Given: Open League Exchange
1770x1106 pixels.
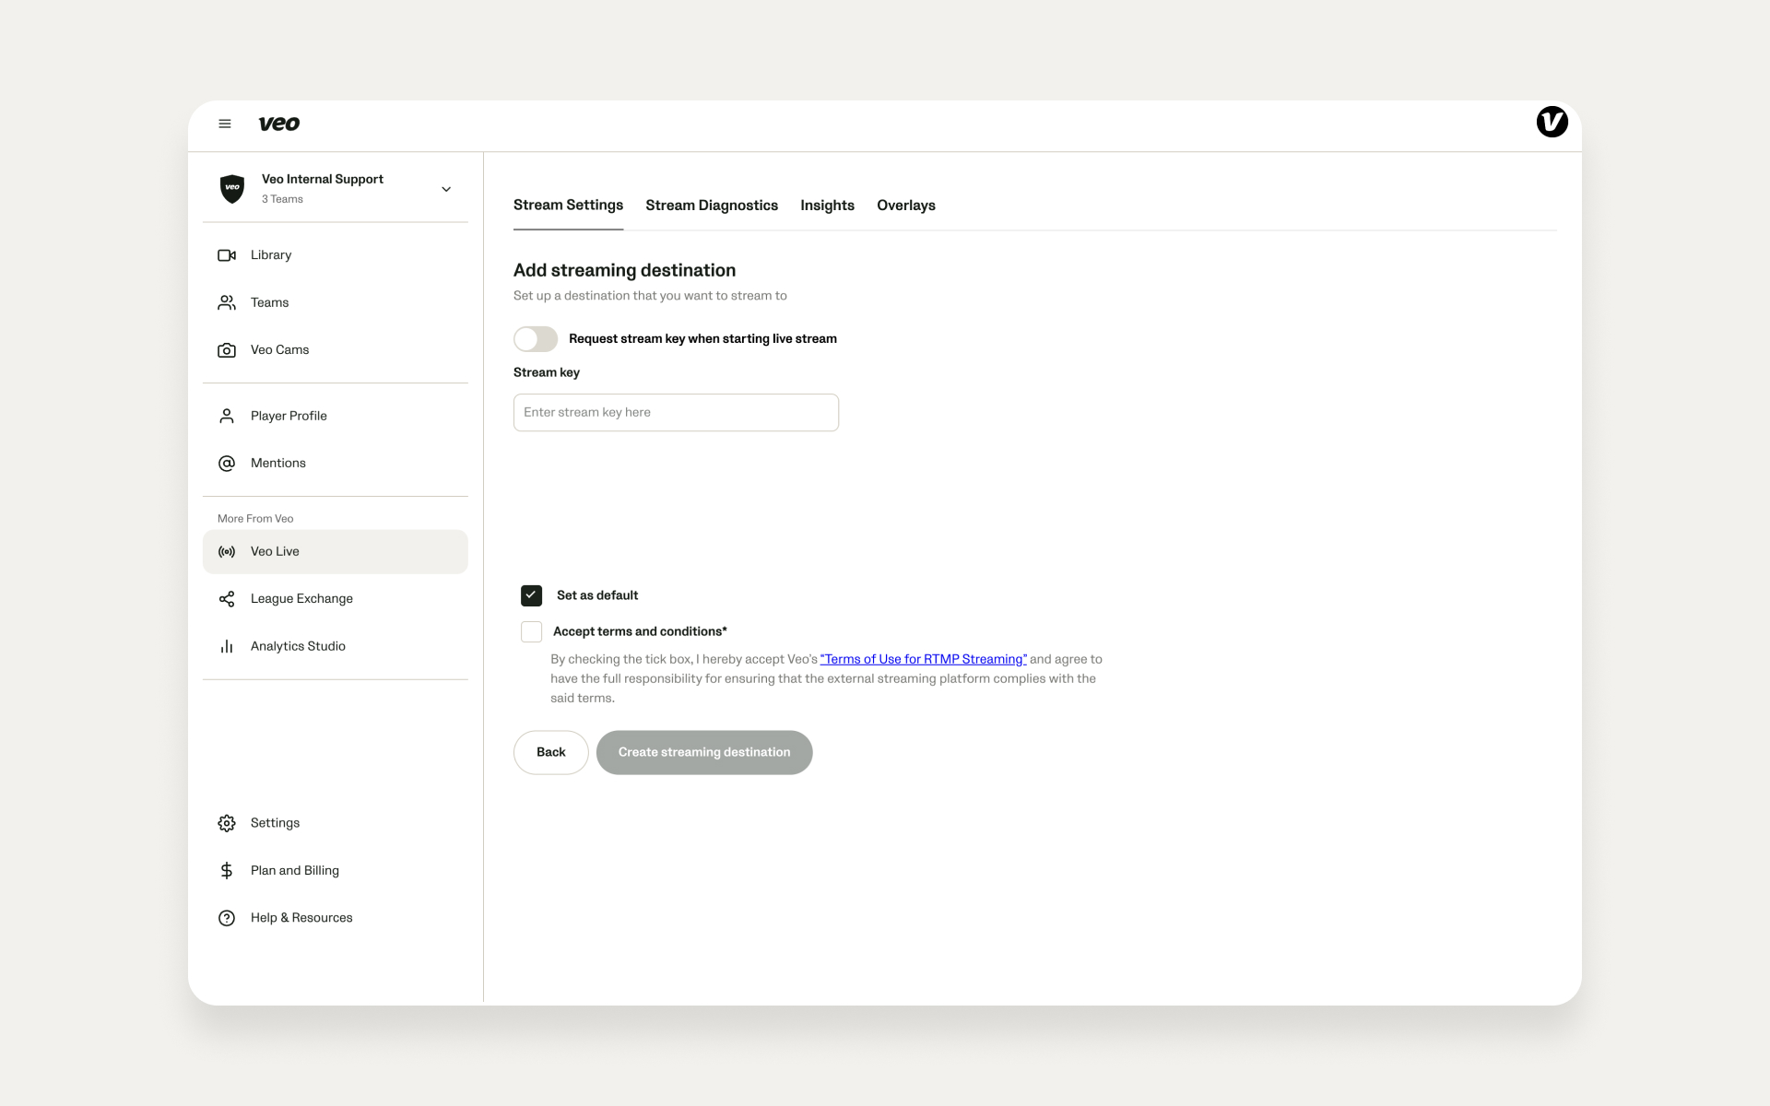Looking at the screenshot, I should click(336, 599).
